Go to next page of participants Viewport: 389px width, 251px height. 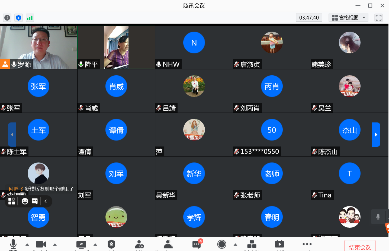(x=376, y=134)
